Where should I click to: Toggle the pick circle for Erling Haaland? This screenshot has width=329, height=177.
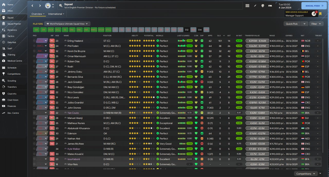pyautogui.click(x=34, y=41)
